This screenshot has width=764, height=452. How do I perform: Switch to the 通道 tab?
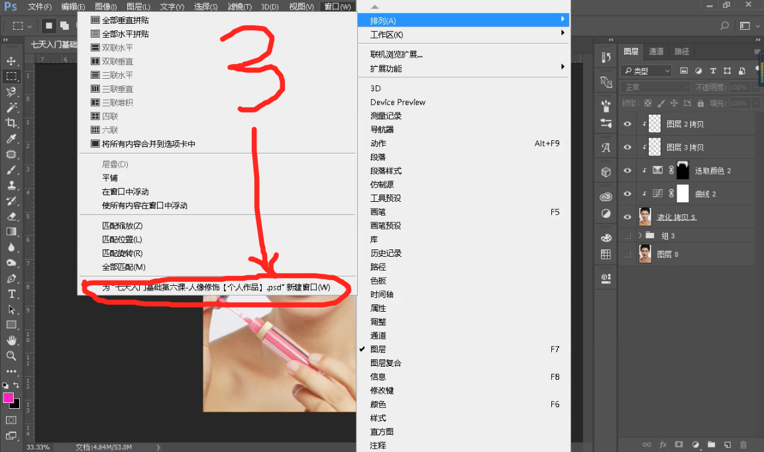click(657, 51)
